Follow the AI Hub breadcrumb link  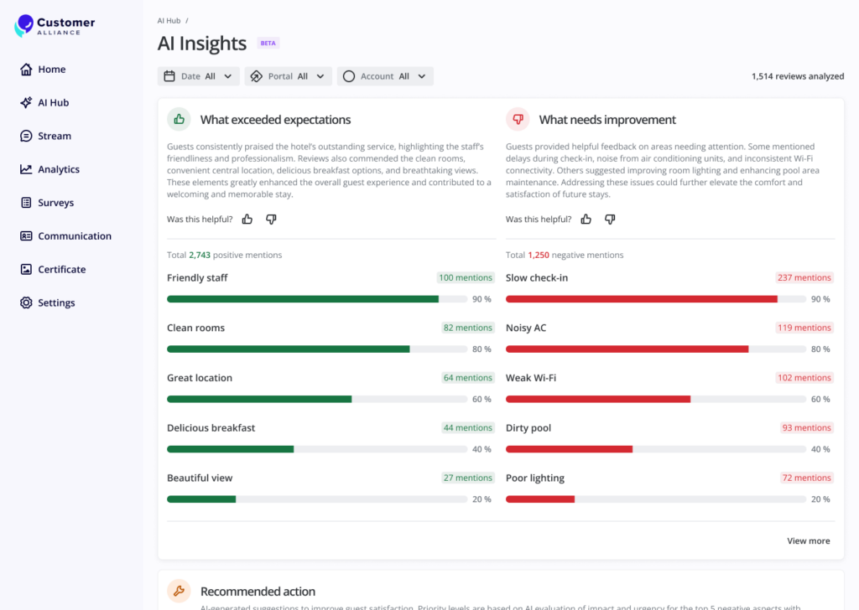(x=169, y=20)
